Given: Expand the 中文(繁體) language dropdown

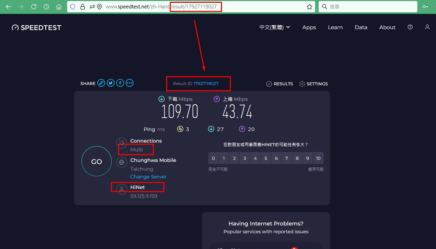Looking at the screenshot, I should (x=275, y=27).
